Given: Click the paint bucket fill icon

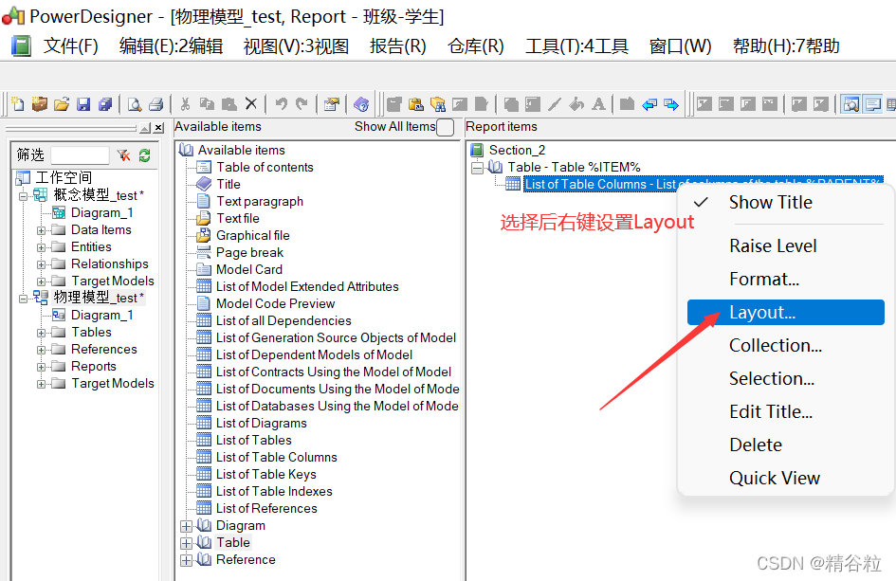Looking at the screenshot, I should [576, 104].
